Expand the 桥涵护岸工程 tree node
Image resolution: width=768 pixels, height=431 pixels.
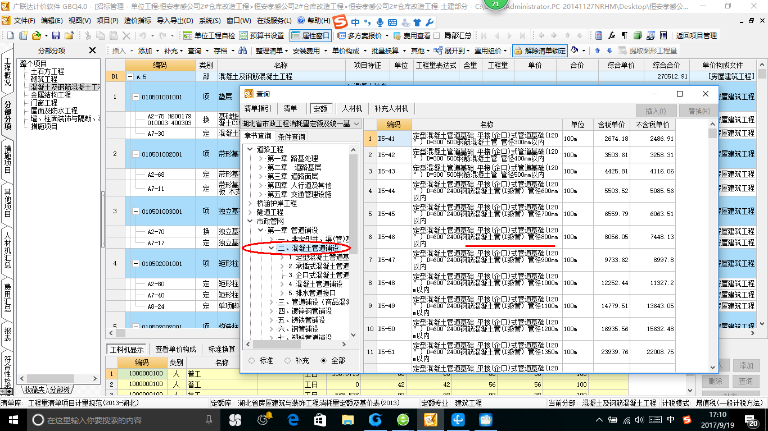pyautogui.click(x=251, y=203)
